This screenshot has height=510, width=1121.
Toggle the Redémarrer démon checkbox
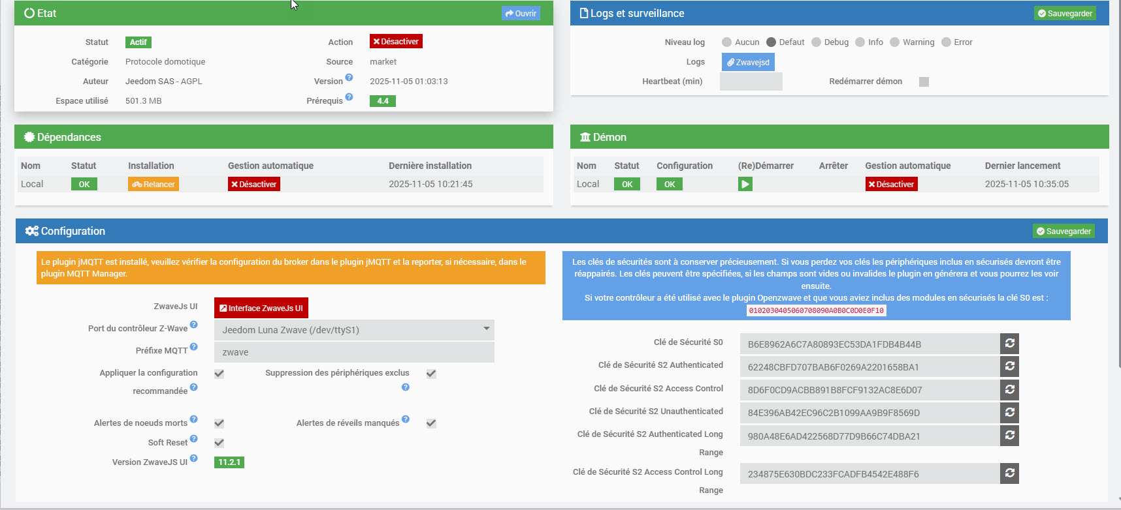(924, 82)
